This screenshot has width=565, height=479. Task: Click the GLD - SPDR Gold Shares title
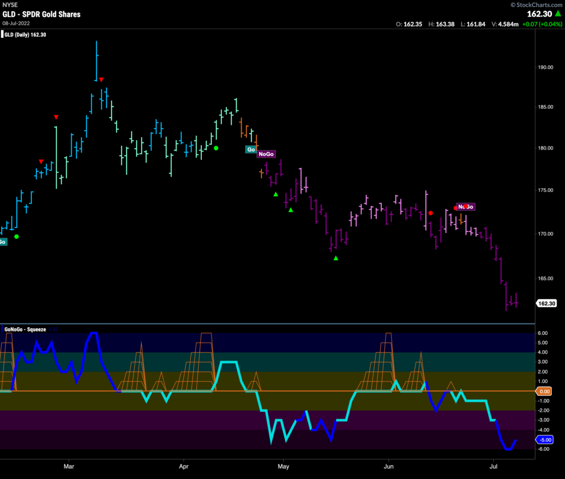[x=41, y=14]
